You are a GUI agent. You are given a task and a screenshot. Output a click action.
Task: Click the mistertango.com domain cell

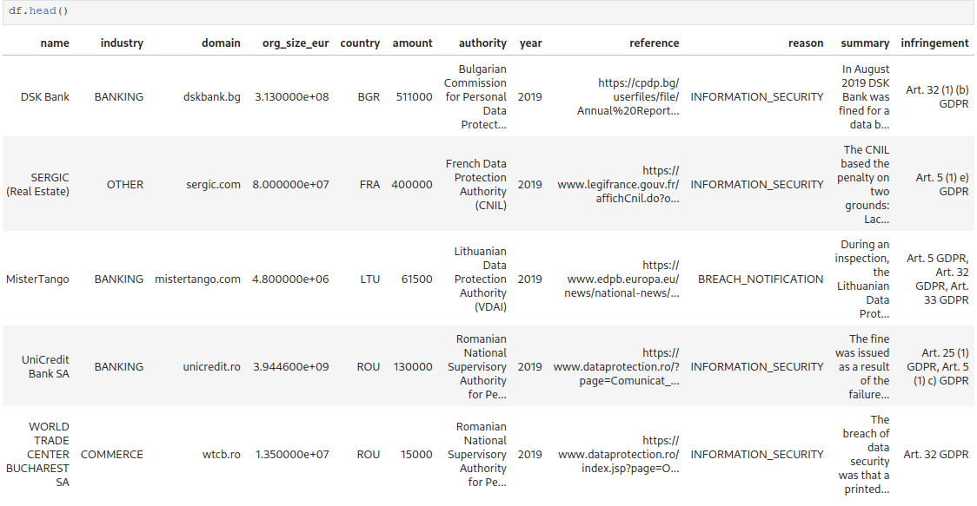[197, 279]
